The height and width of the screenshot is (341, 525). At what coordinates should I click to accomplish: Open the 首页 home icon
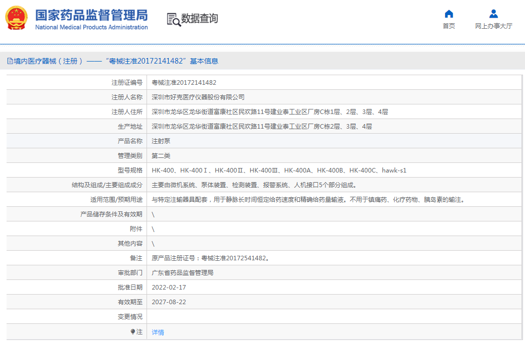click(x=449, y=14)
